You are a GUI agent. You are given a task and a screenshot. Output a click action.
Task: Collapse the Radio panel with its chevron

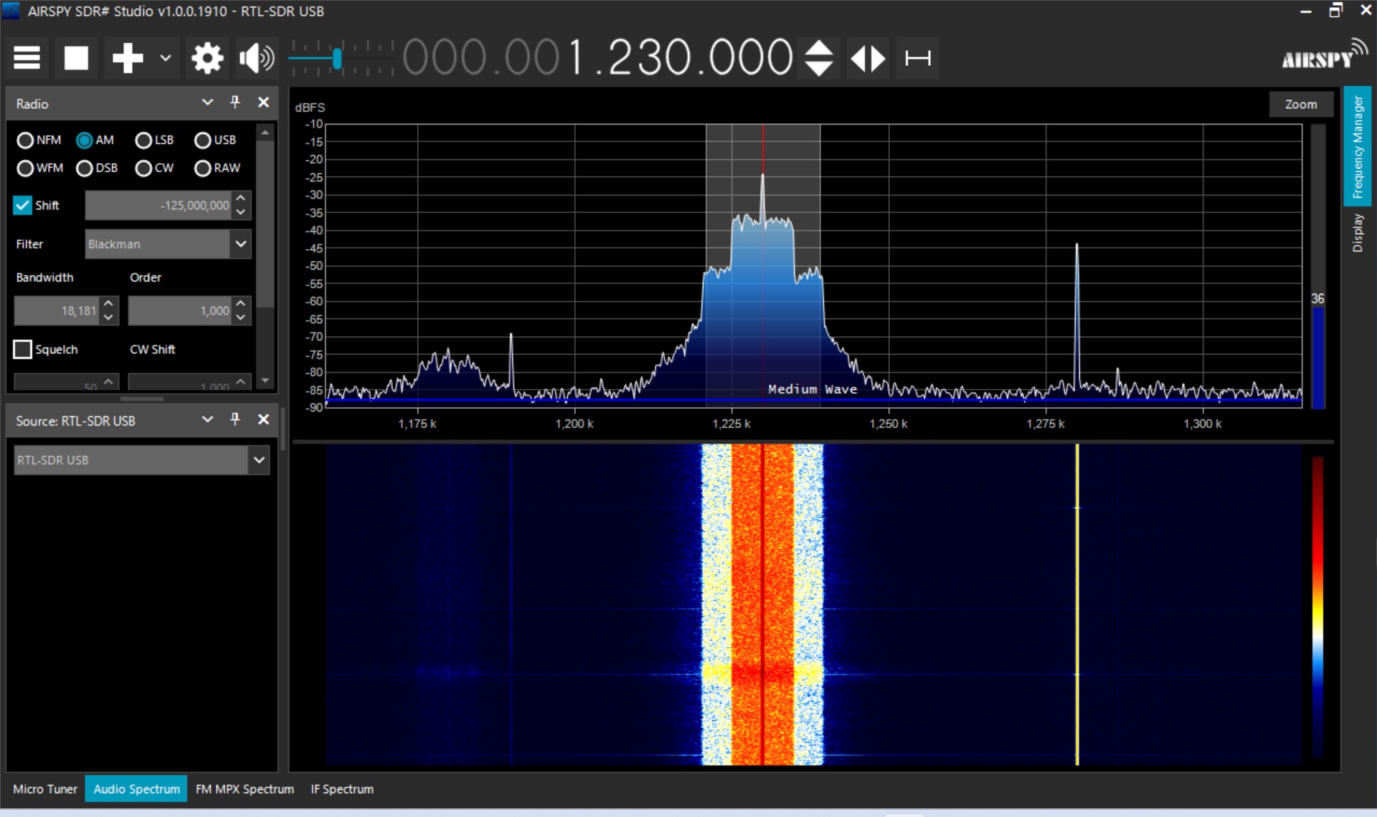pos(207,102)
